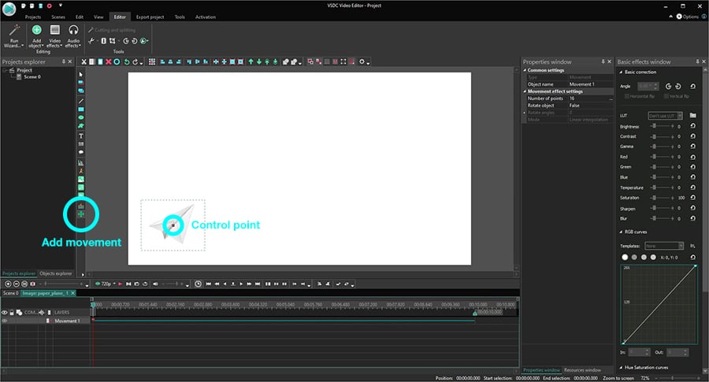The height and width of the screenshot is (382, 709).
Task: Rotate 90 degrees counter-clockwise in Basic correction
Action: pyautogui.click(x=668, y=87)
